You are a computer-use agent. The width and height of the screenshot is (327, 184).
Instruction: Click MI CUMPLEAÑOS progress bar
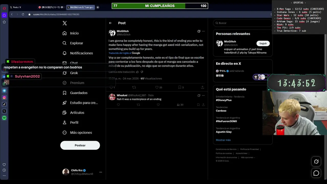160,6
